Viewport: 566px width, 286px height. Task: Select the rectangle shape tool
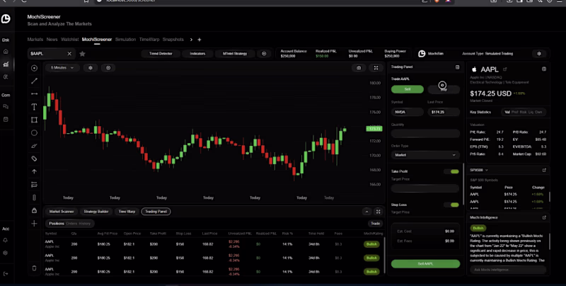click(34, 120)
